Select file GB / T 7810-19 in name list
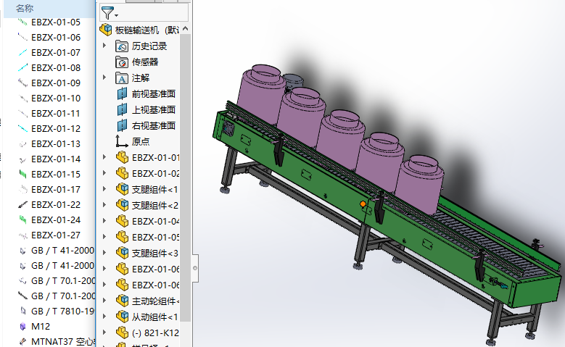565x347 pixels. tap(62, 311)
